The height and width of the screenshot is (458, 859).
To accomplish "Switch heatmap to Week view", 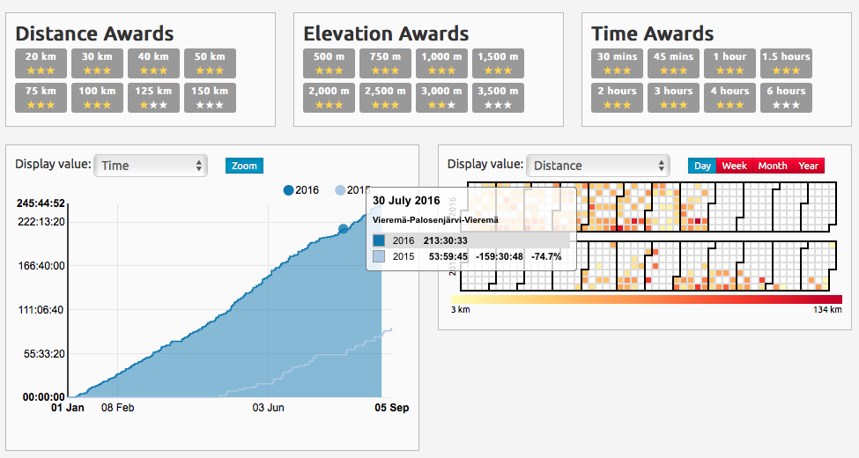I will click(734, 166).
